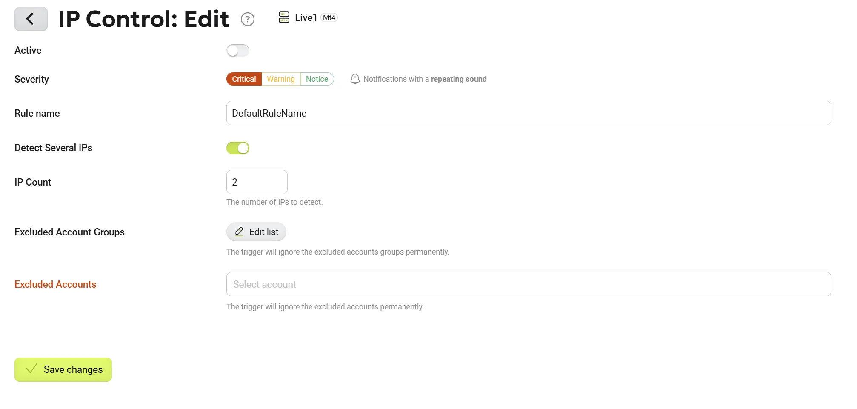Click the checkmark icon on Save changes
857x409 pixels.
[x=31, y=369]
